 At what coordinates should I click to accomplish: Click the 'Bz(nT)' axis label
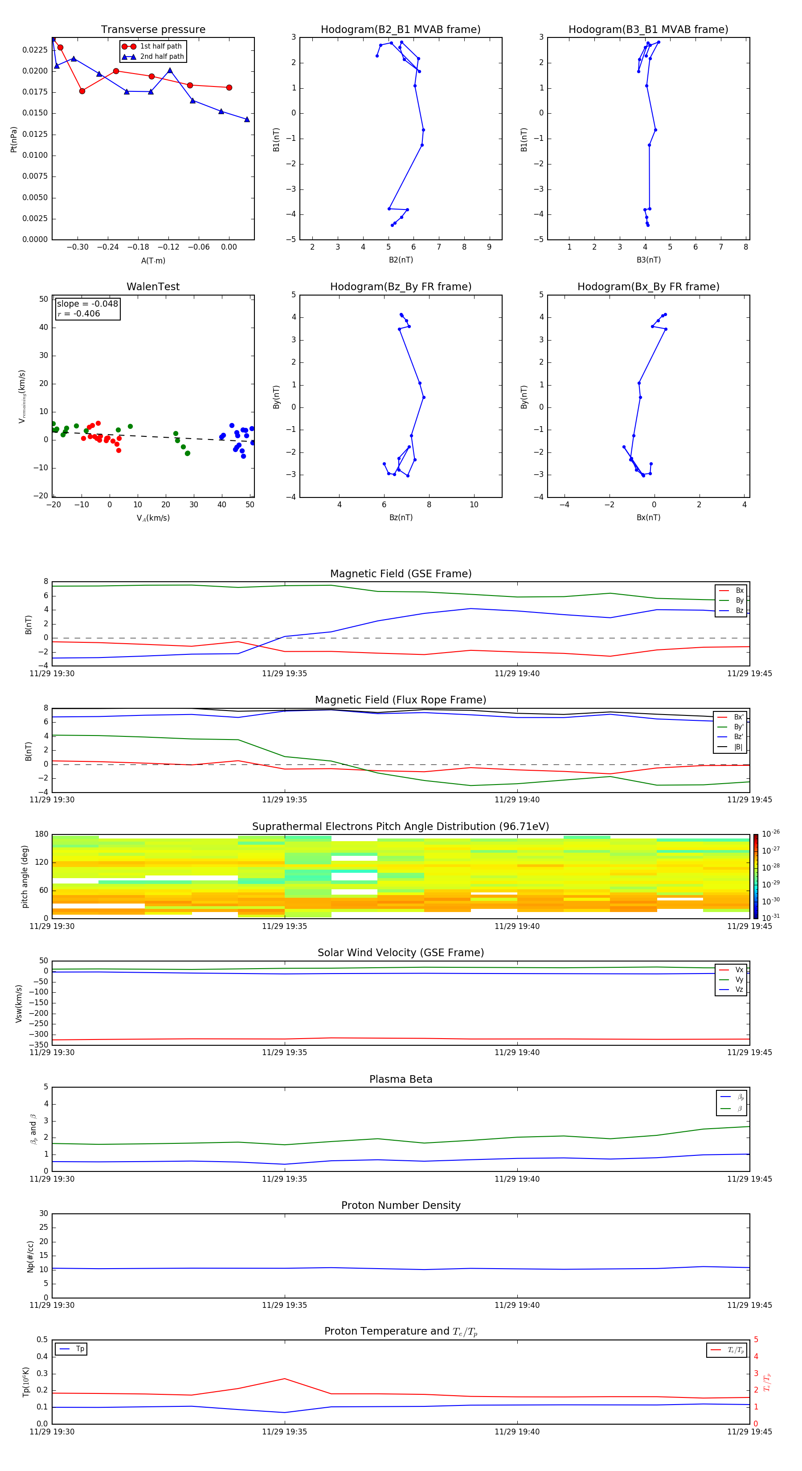click(x=401, y=518)
